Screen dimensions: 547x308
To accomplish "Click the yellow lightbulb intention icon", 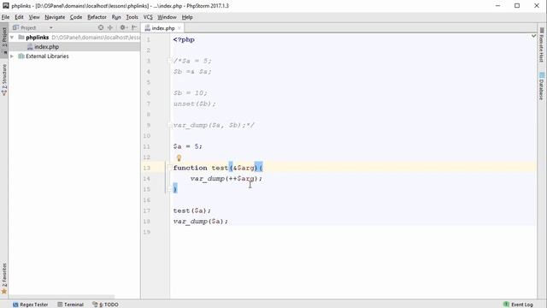I will (x=179, y=157).
